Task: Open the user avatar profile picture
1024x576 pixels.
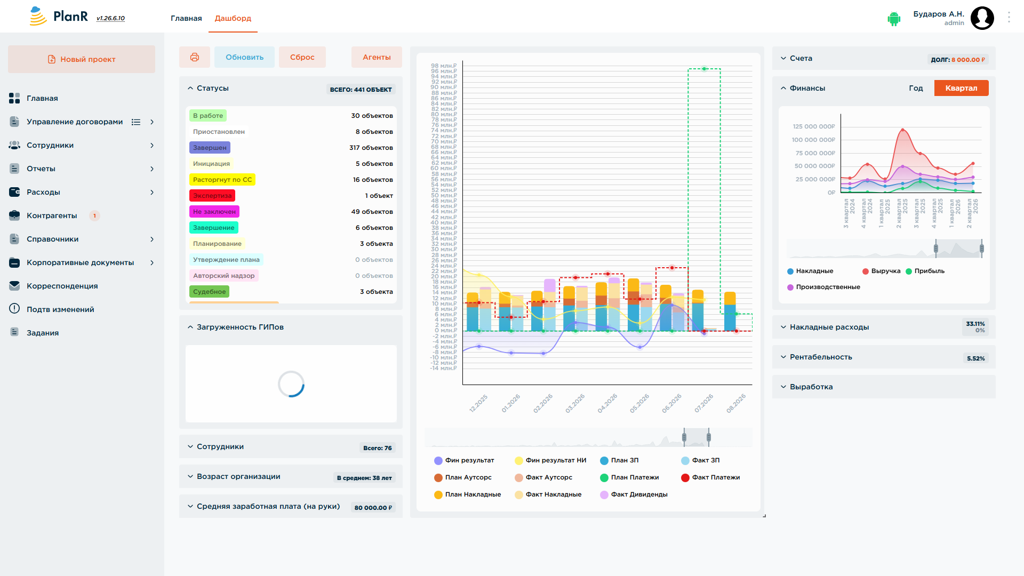Action: pos(982,18)
